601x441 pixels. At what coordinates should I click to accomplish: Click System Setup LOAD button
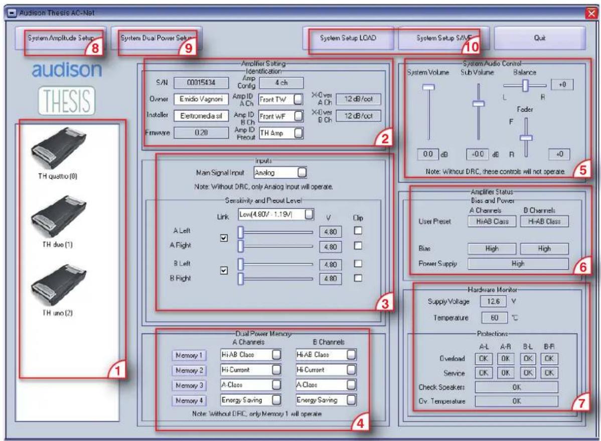(x=348, y=38)
